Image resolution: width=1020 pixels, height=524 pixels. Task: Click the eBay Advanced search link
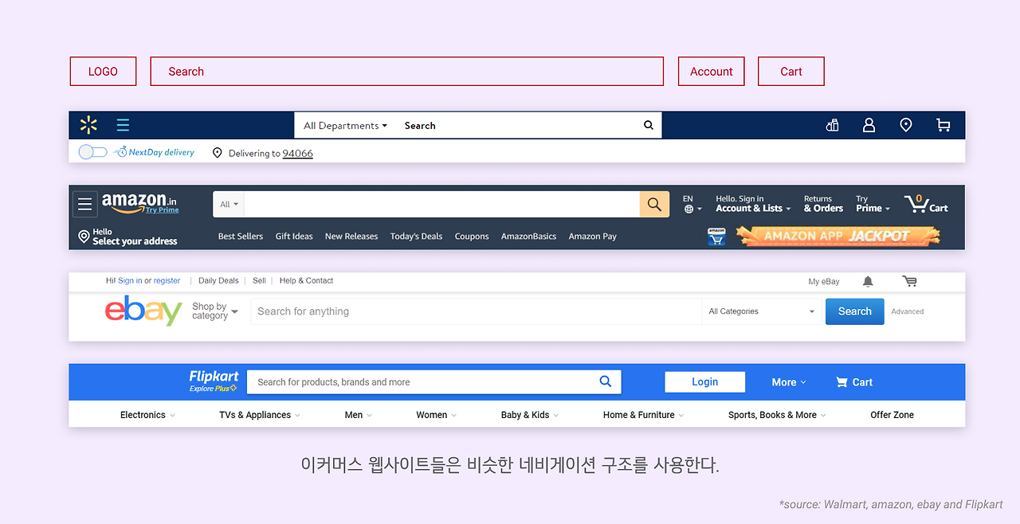908,312
